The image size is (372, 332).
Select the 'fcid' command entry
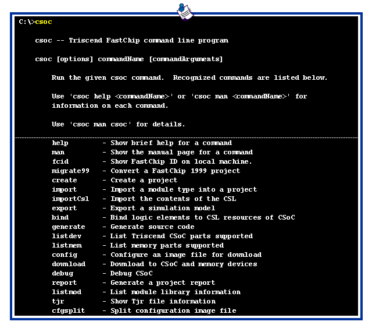(60, 161)
